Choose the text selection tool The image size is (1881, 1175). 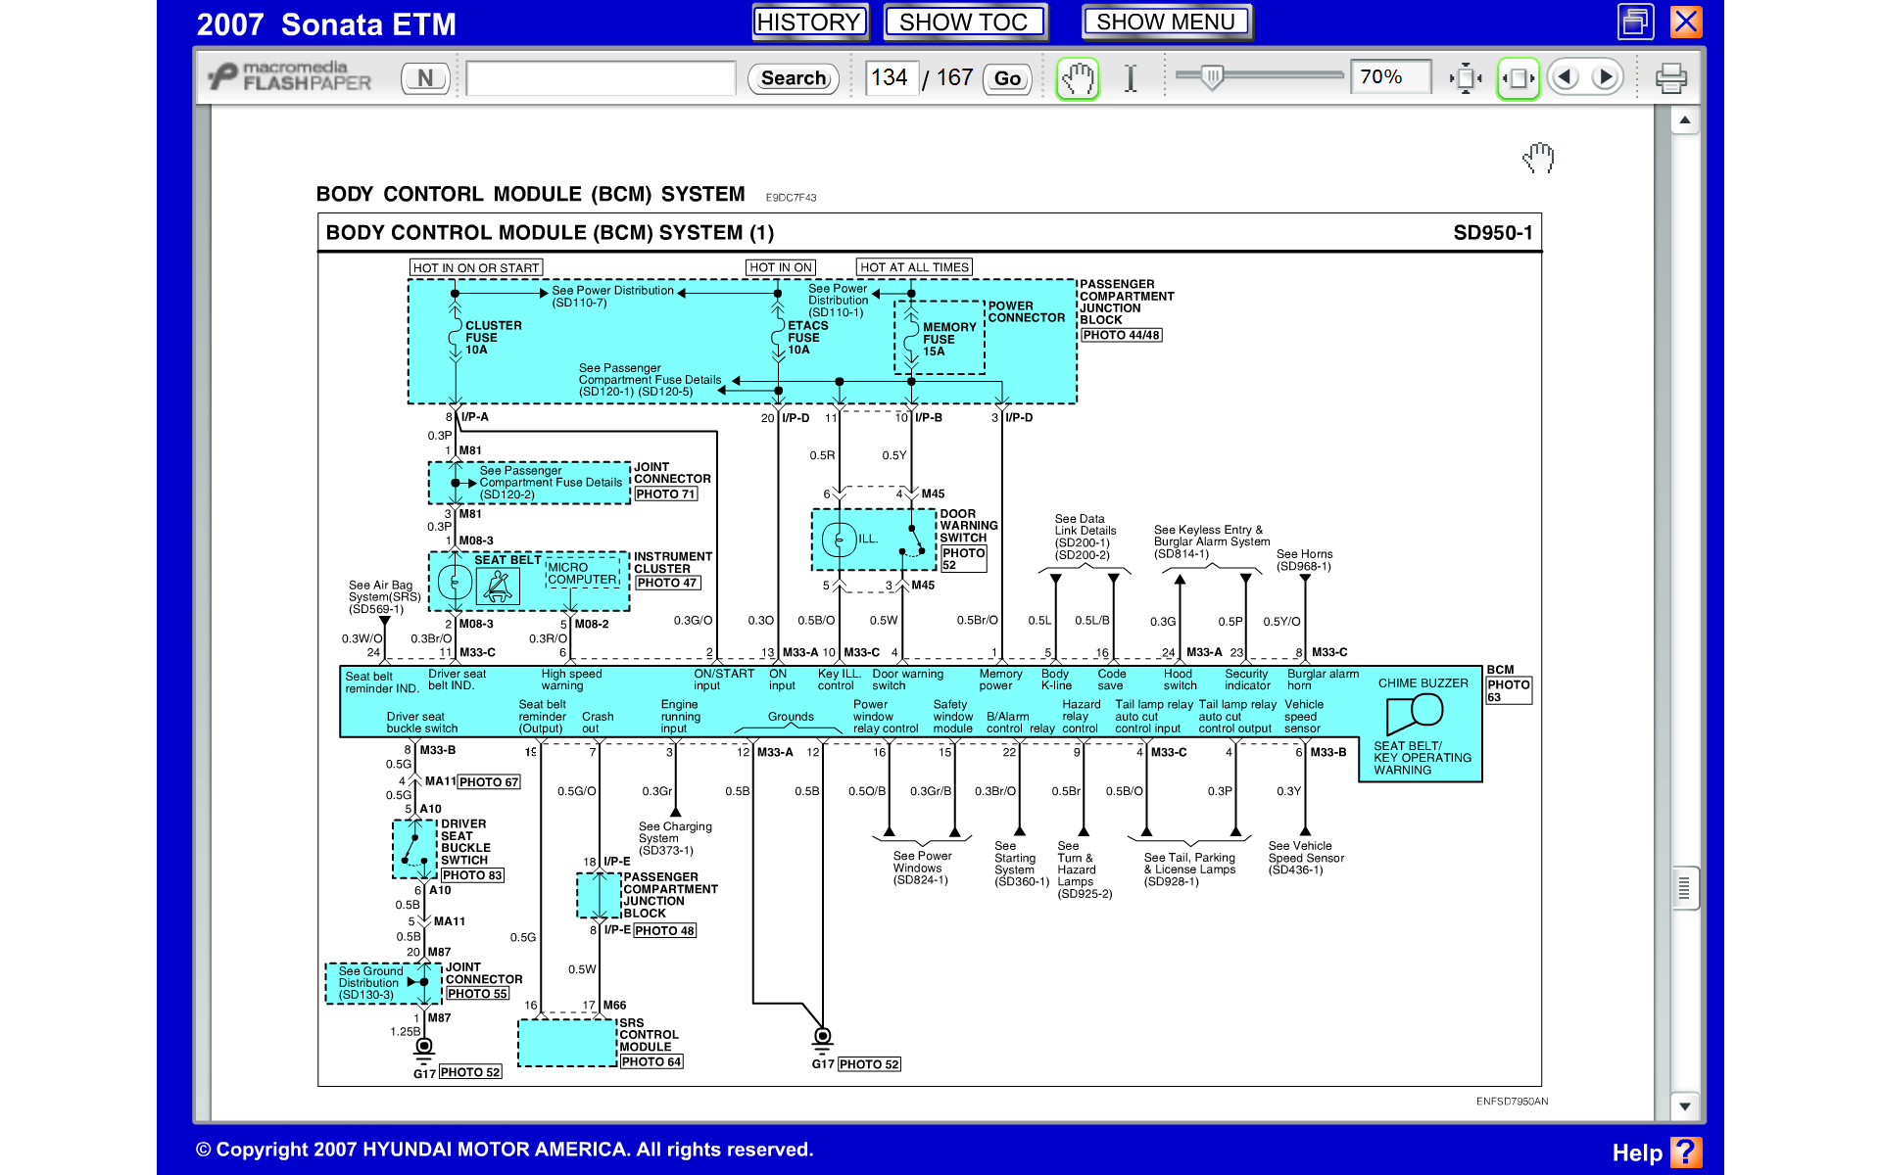pyautogui.click(x=1131, y=78)
